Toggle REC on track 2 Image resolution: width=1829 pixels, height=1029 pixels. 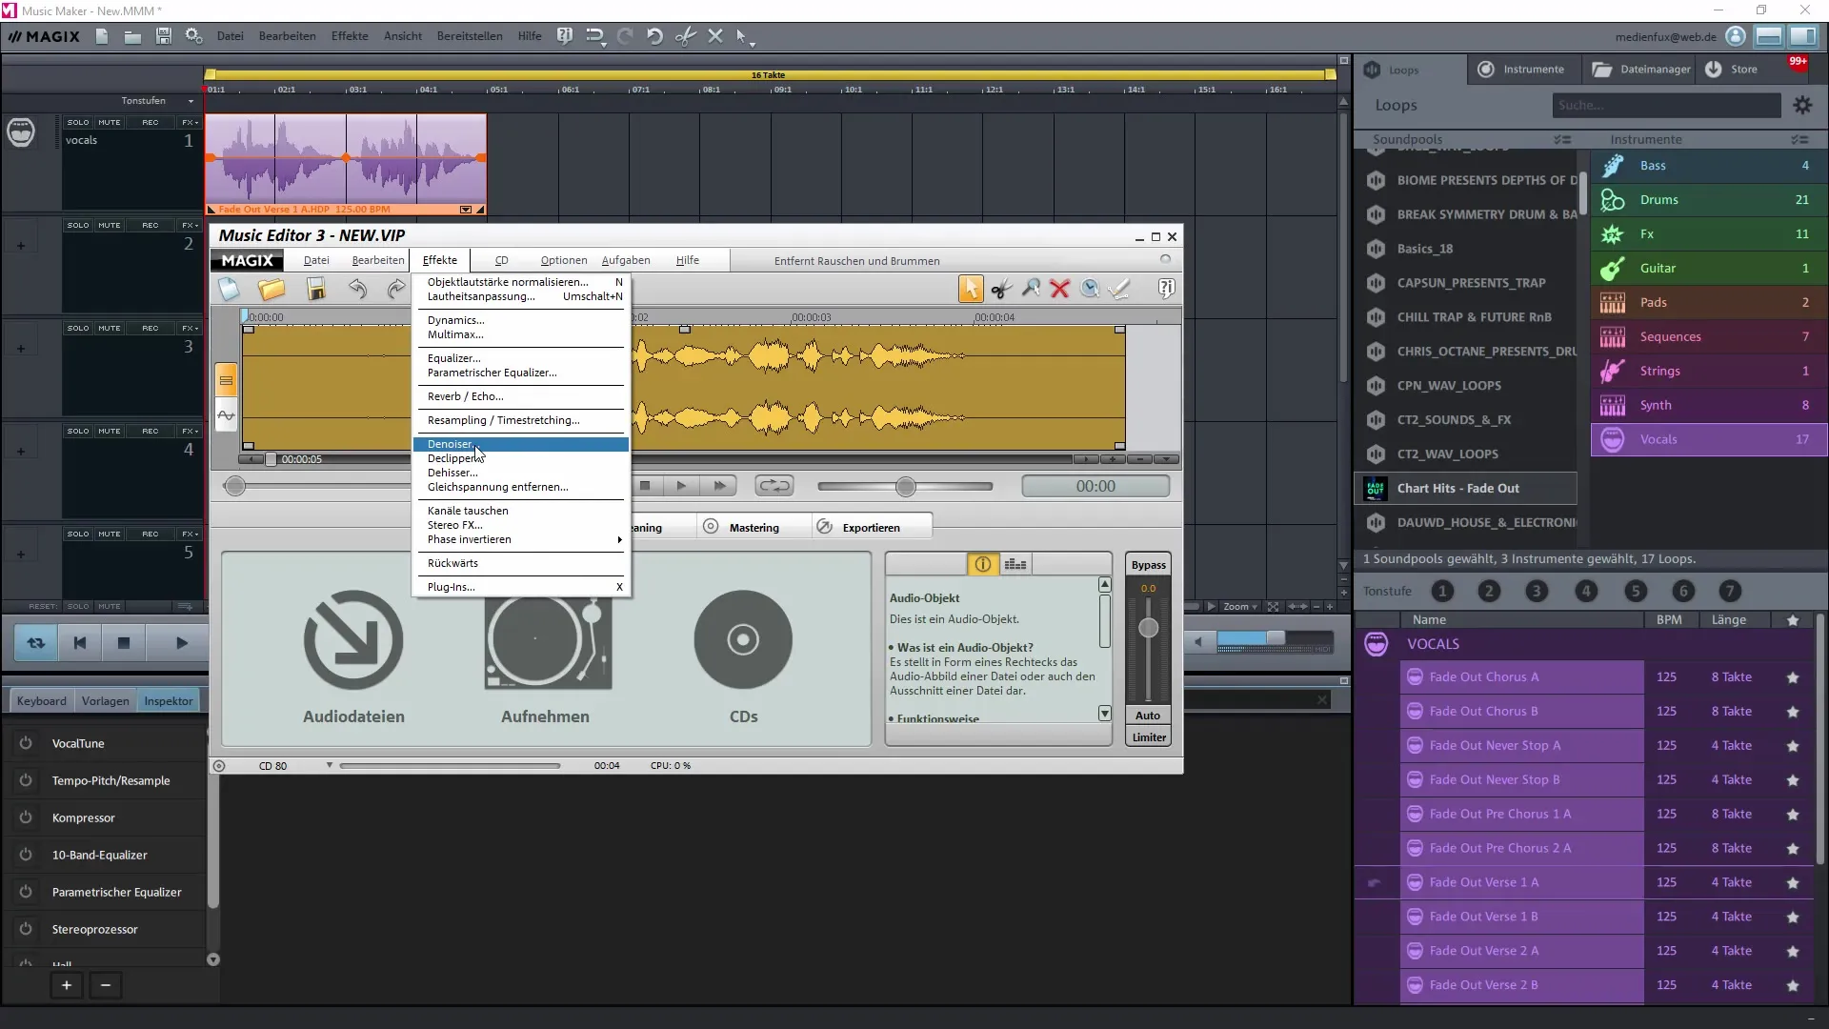pos(151,225)
